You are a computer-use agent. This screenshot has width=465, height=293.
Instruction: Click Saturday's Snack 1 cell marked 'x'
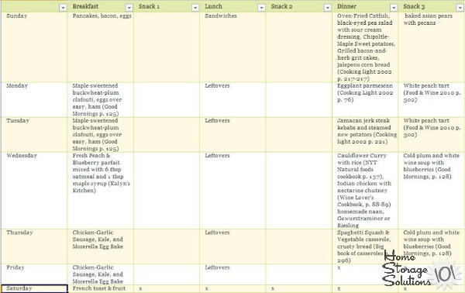tap(167, 288)
